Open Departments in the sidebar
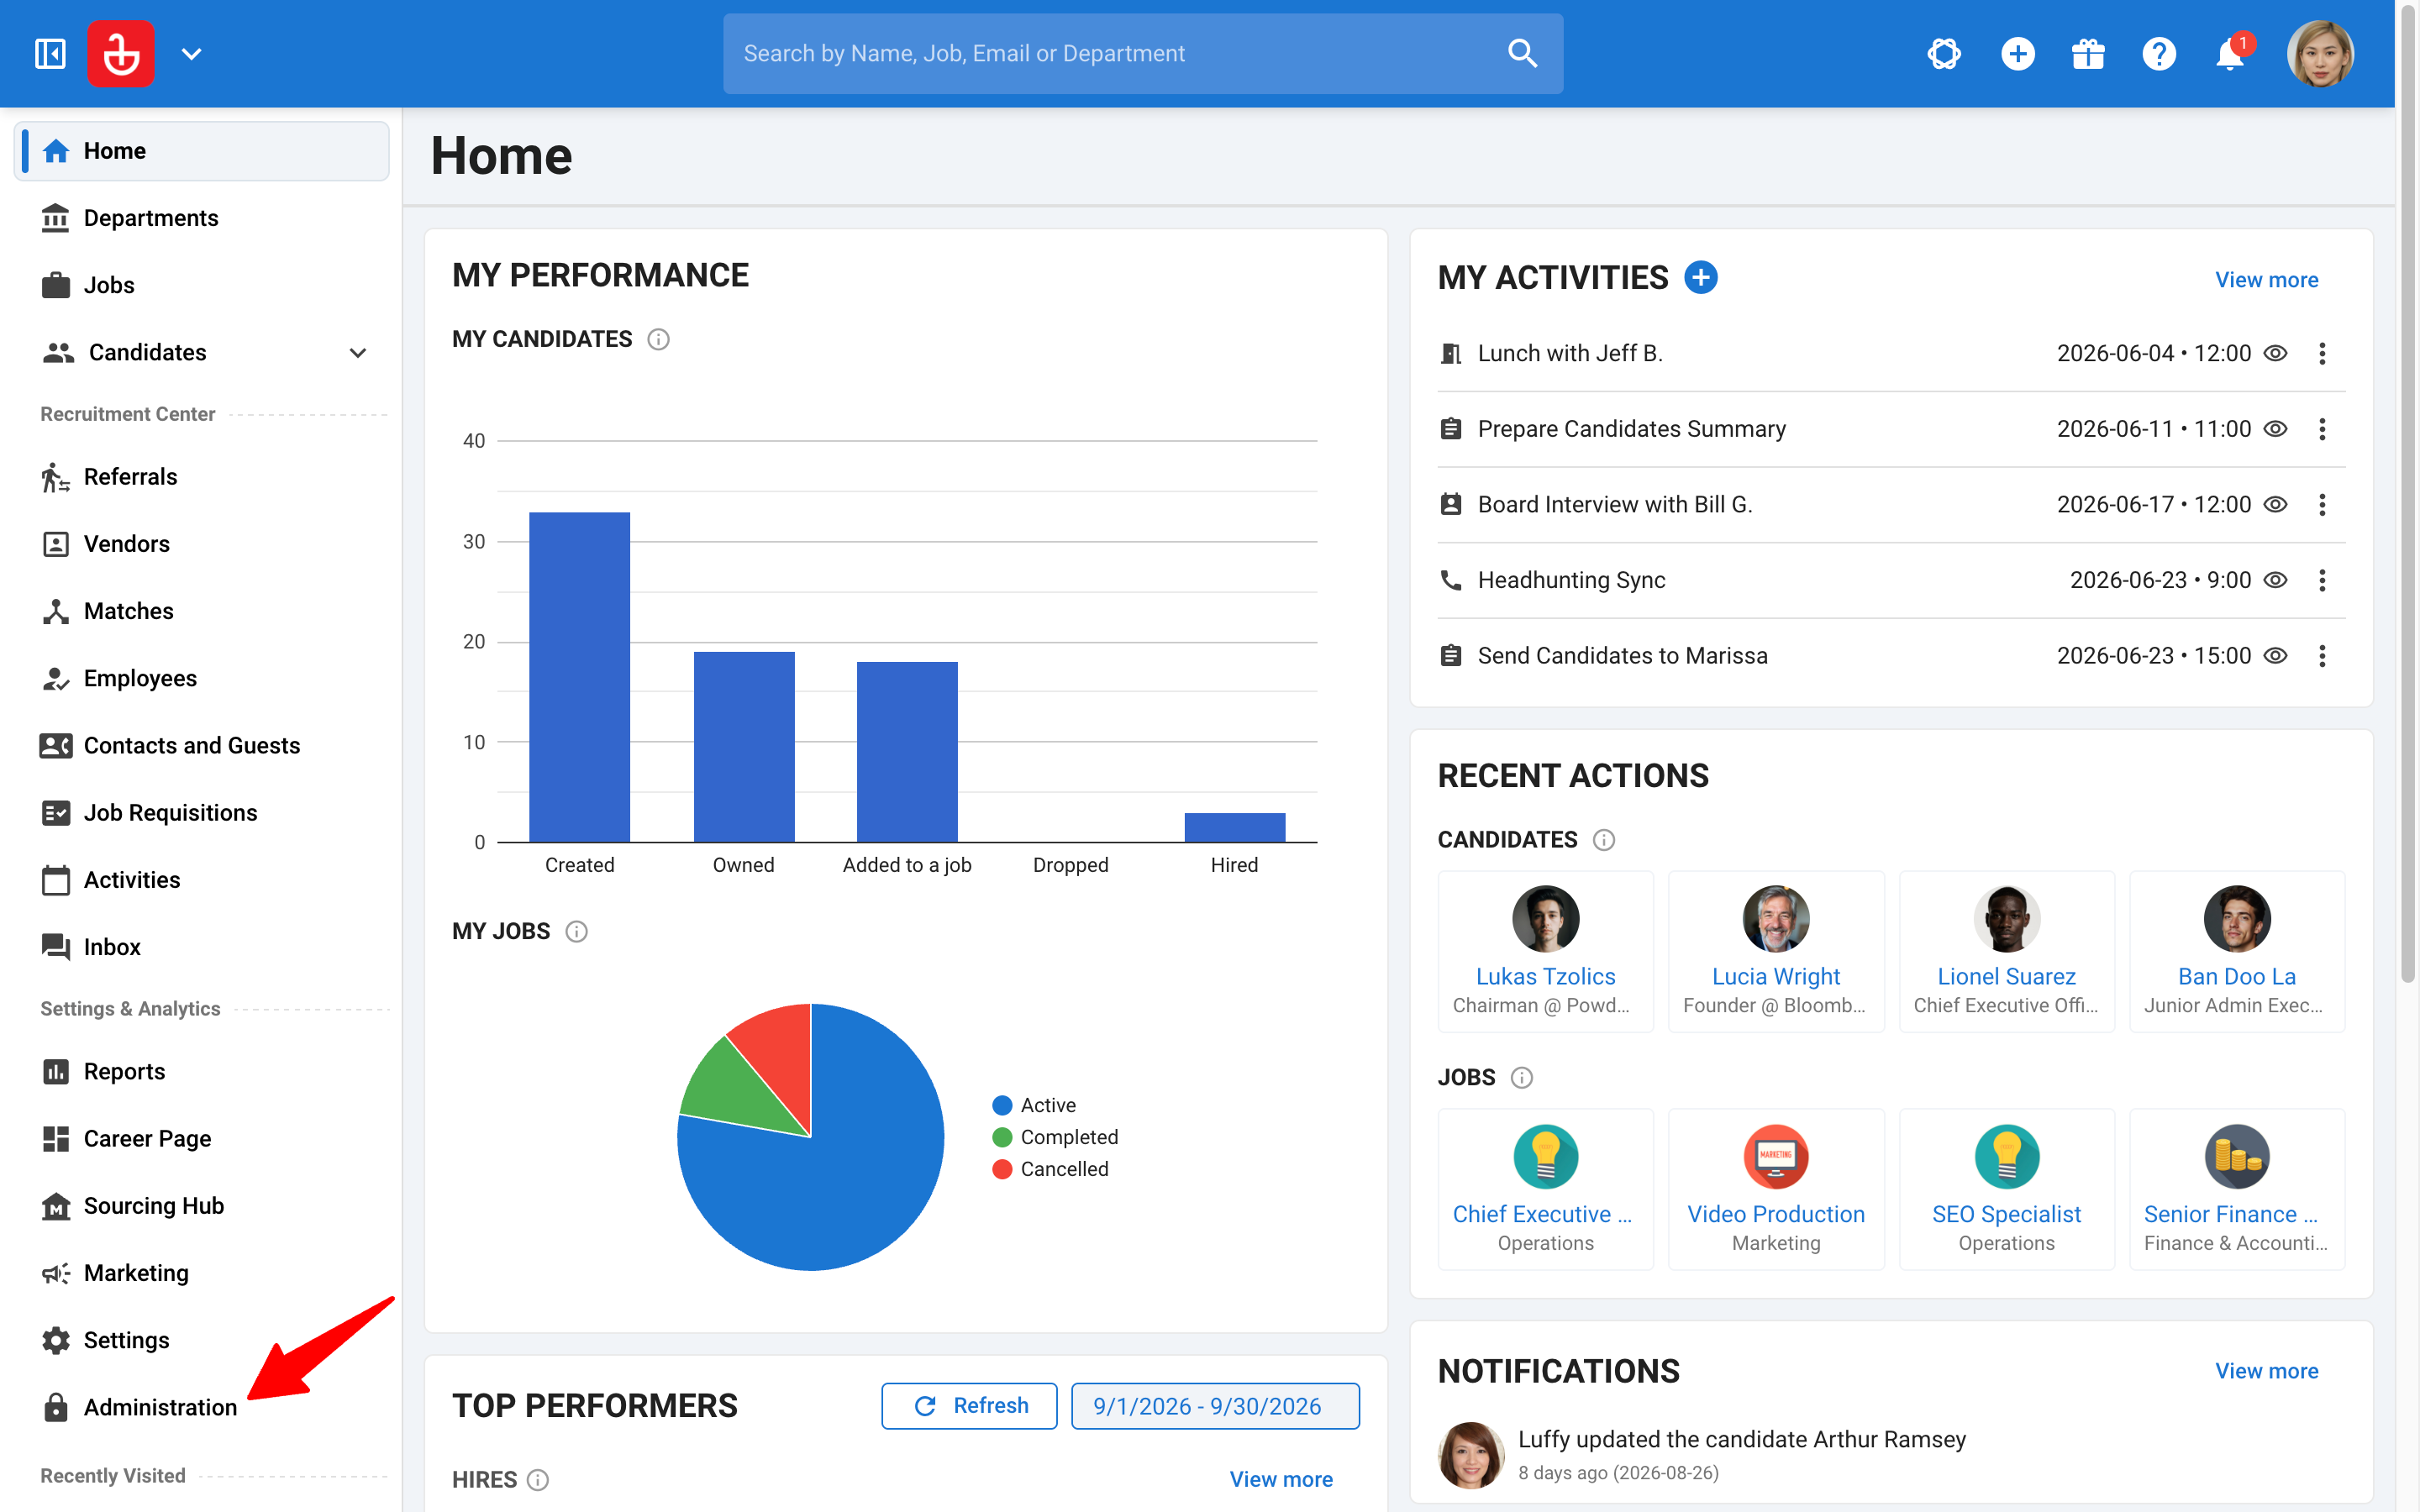 pos(201,218)
